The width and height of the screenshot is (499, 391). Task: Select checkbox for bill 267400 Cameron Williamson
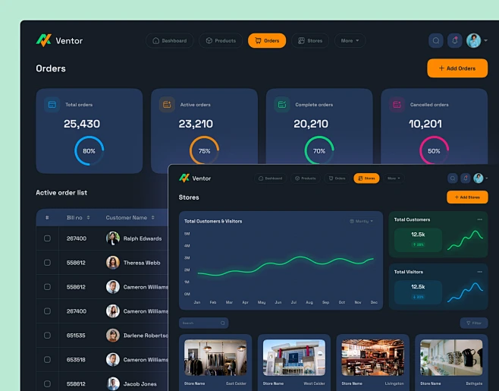(x=47, y=311)
